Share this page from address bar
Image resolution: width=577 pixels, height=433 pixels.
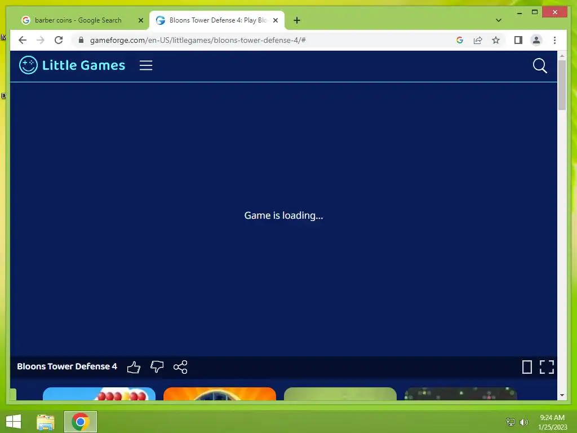(478, 40)
